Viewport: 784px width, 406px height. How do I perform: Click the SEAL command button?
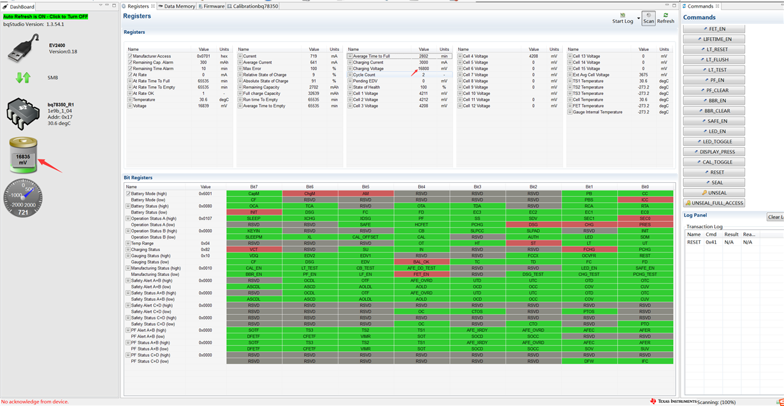point(715,182)
